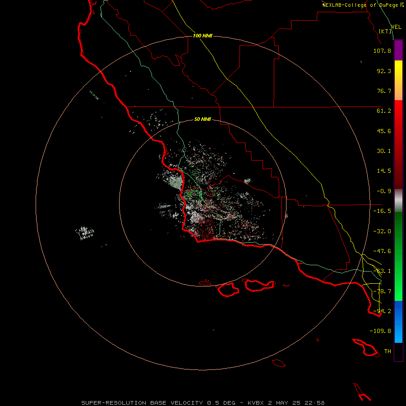406x406 pixels.
Task: Select the 45.6 scale value
Action: coord(384,131)
